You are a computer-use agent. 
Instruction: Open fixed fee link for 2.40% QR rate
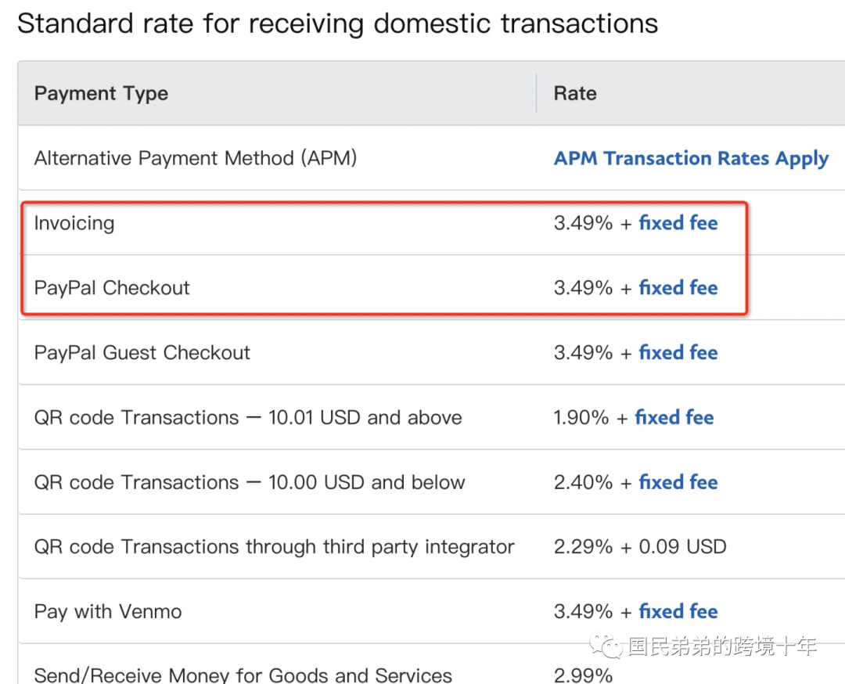678,482
